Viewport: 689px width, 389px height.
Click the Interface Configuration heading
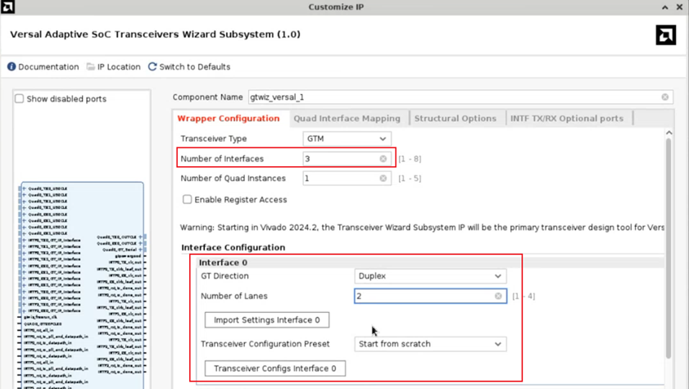point(233,247)
